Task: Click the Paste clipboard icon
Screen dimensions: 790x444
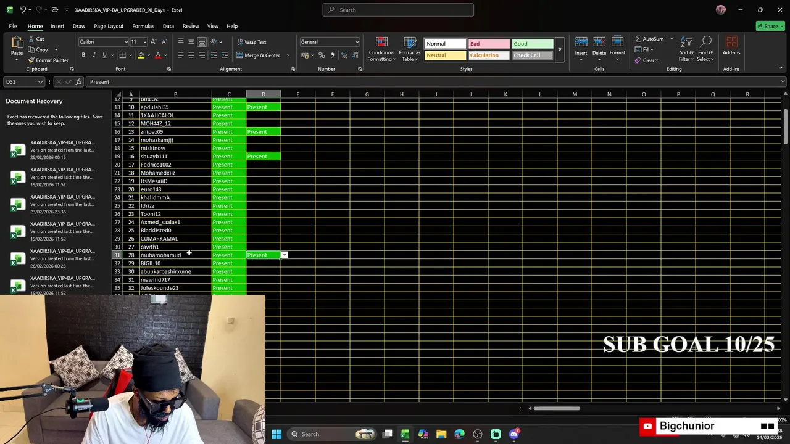Action: tap(17, 43)
